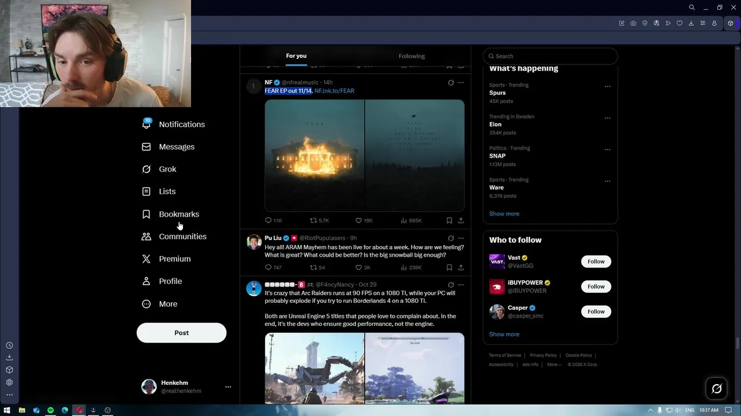741x416 pixels.
Task: Click the X search field
Action: pyautogui.click(x=550, y=56)
